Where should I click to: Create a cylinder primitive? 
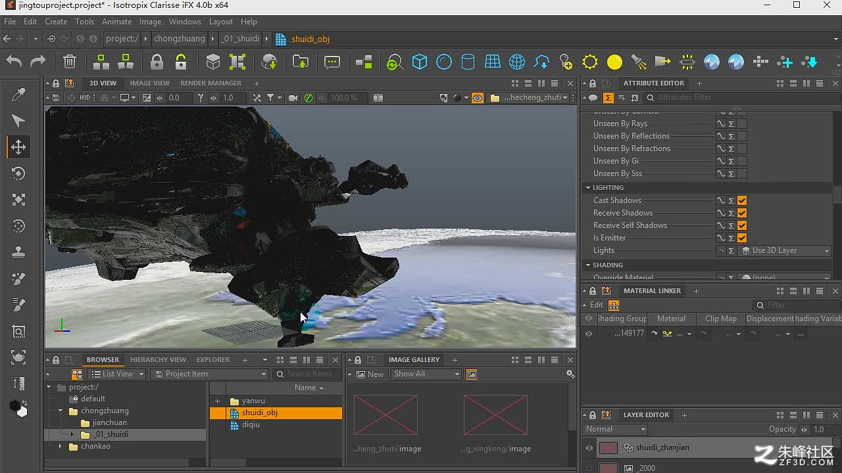[468, 62]
